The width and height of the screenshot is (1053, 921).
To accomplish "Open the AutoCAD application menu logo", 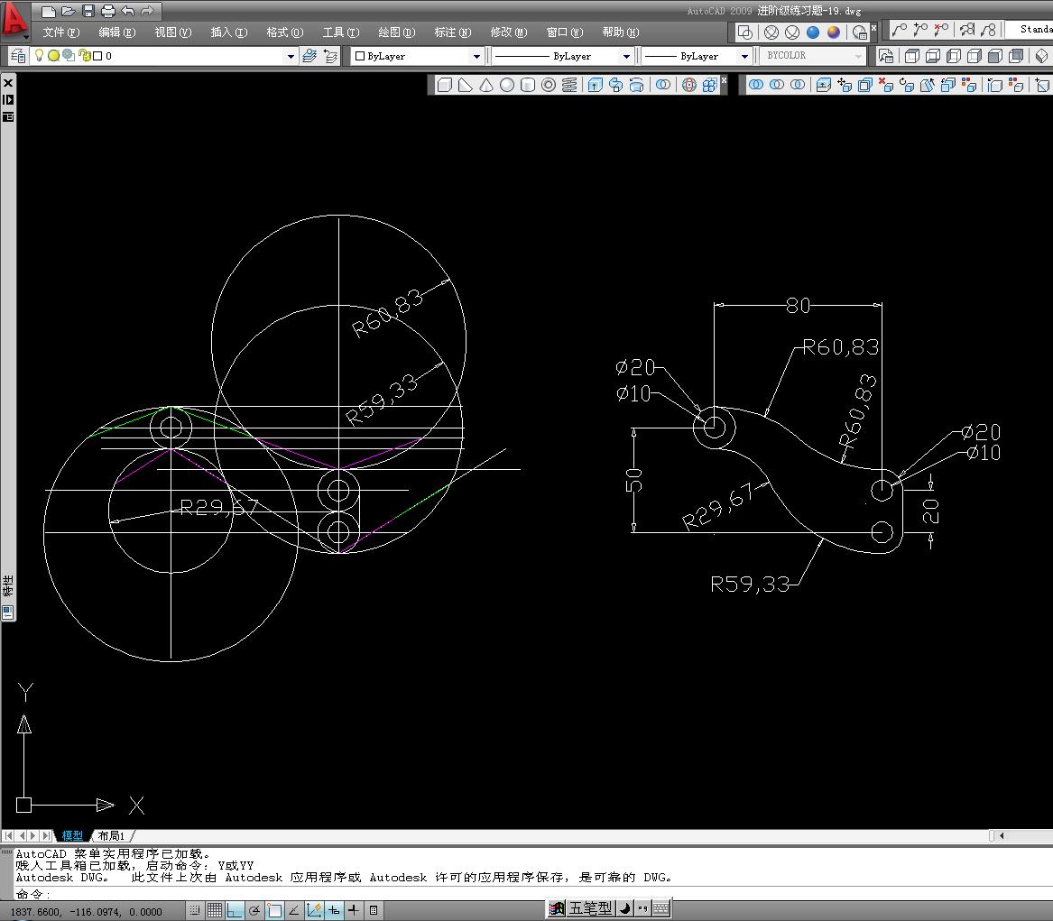I will tap(14, 20).
